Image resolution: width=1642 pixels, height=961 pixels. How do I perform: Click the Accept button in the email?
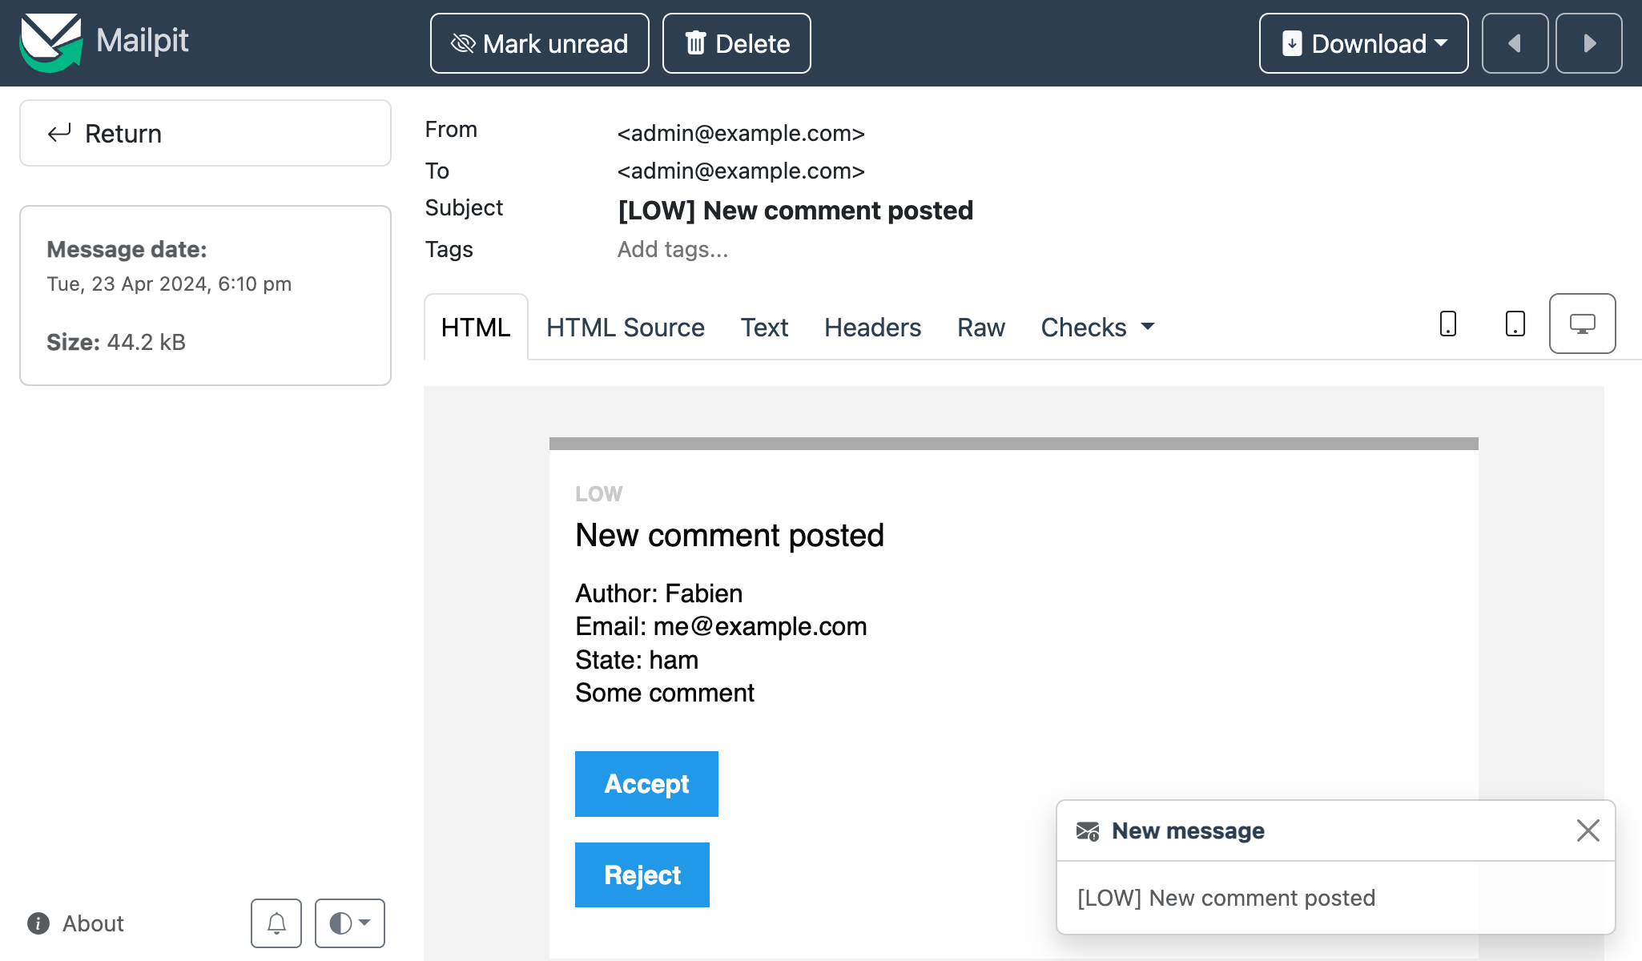[646, 784]
